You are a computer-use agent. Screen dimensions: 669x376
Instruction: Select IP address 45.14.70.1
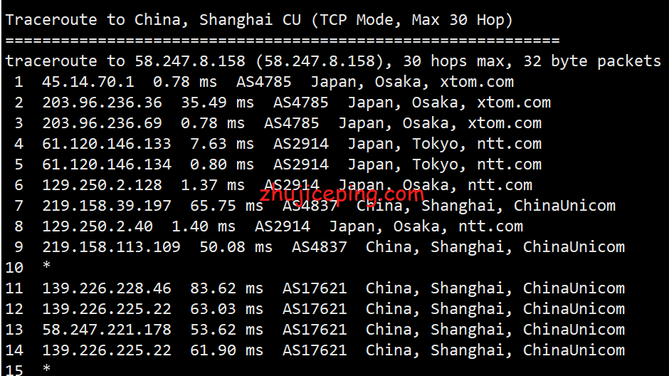[x=88, y=82]
